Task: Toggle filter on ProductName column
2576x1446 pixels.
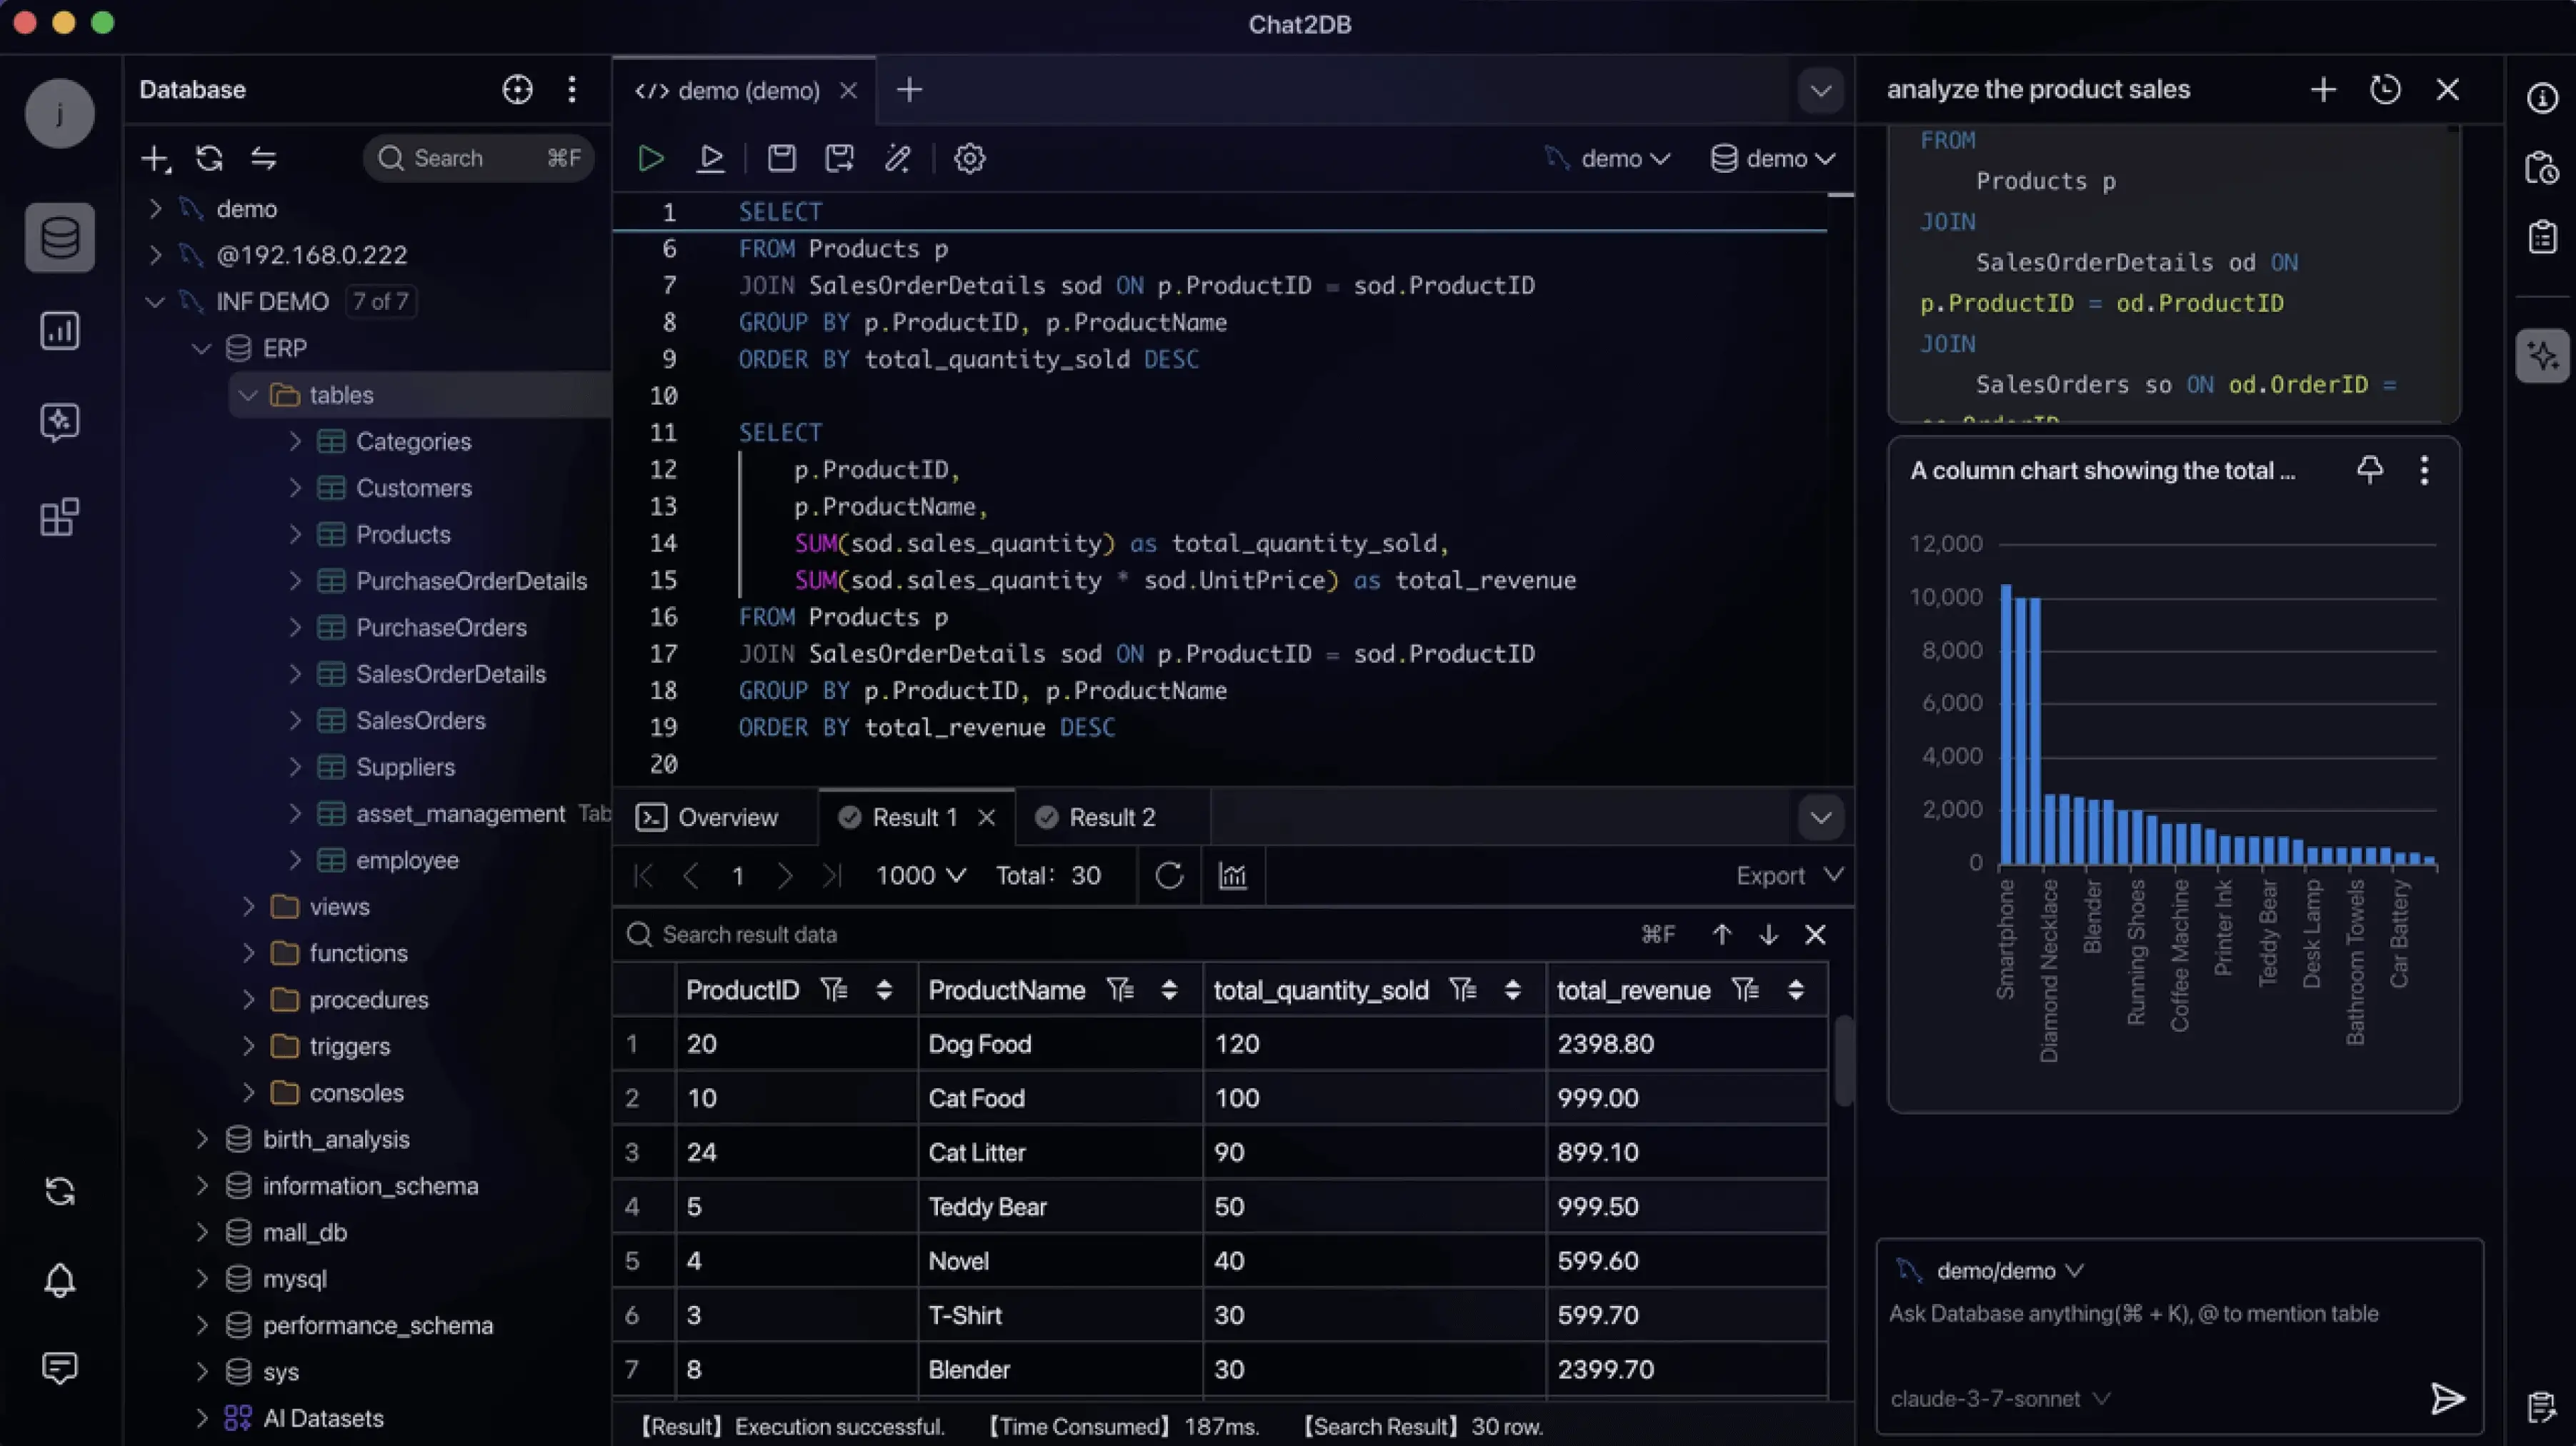Action: (1120, 990)
